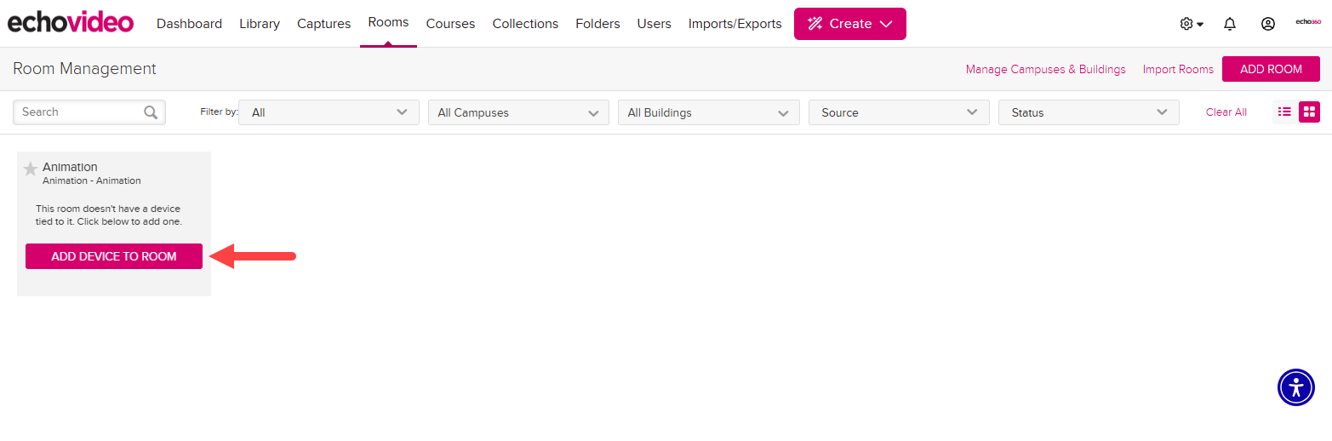
Task: Select the Rooms tab
Action: (x=388, y=23)
